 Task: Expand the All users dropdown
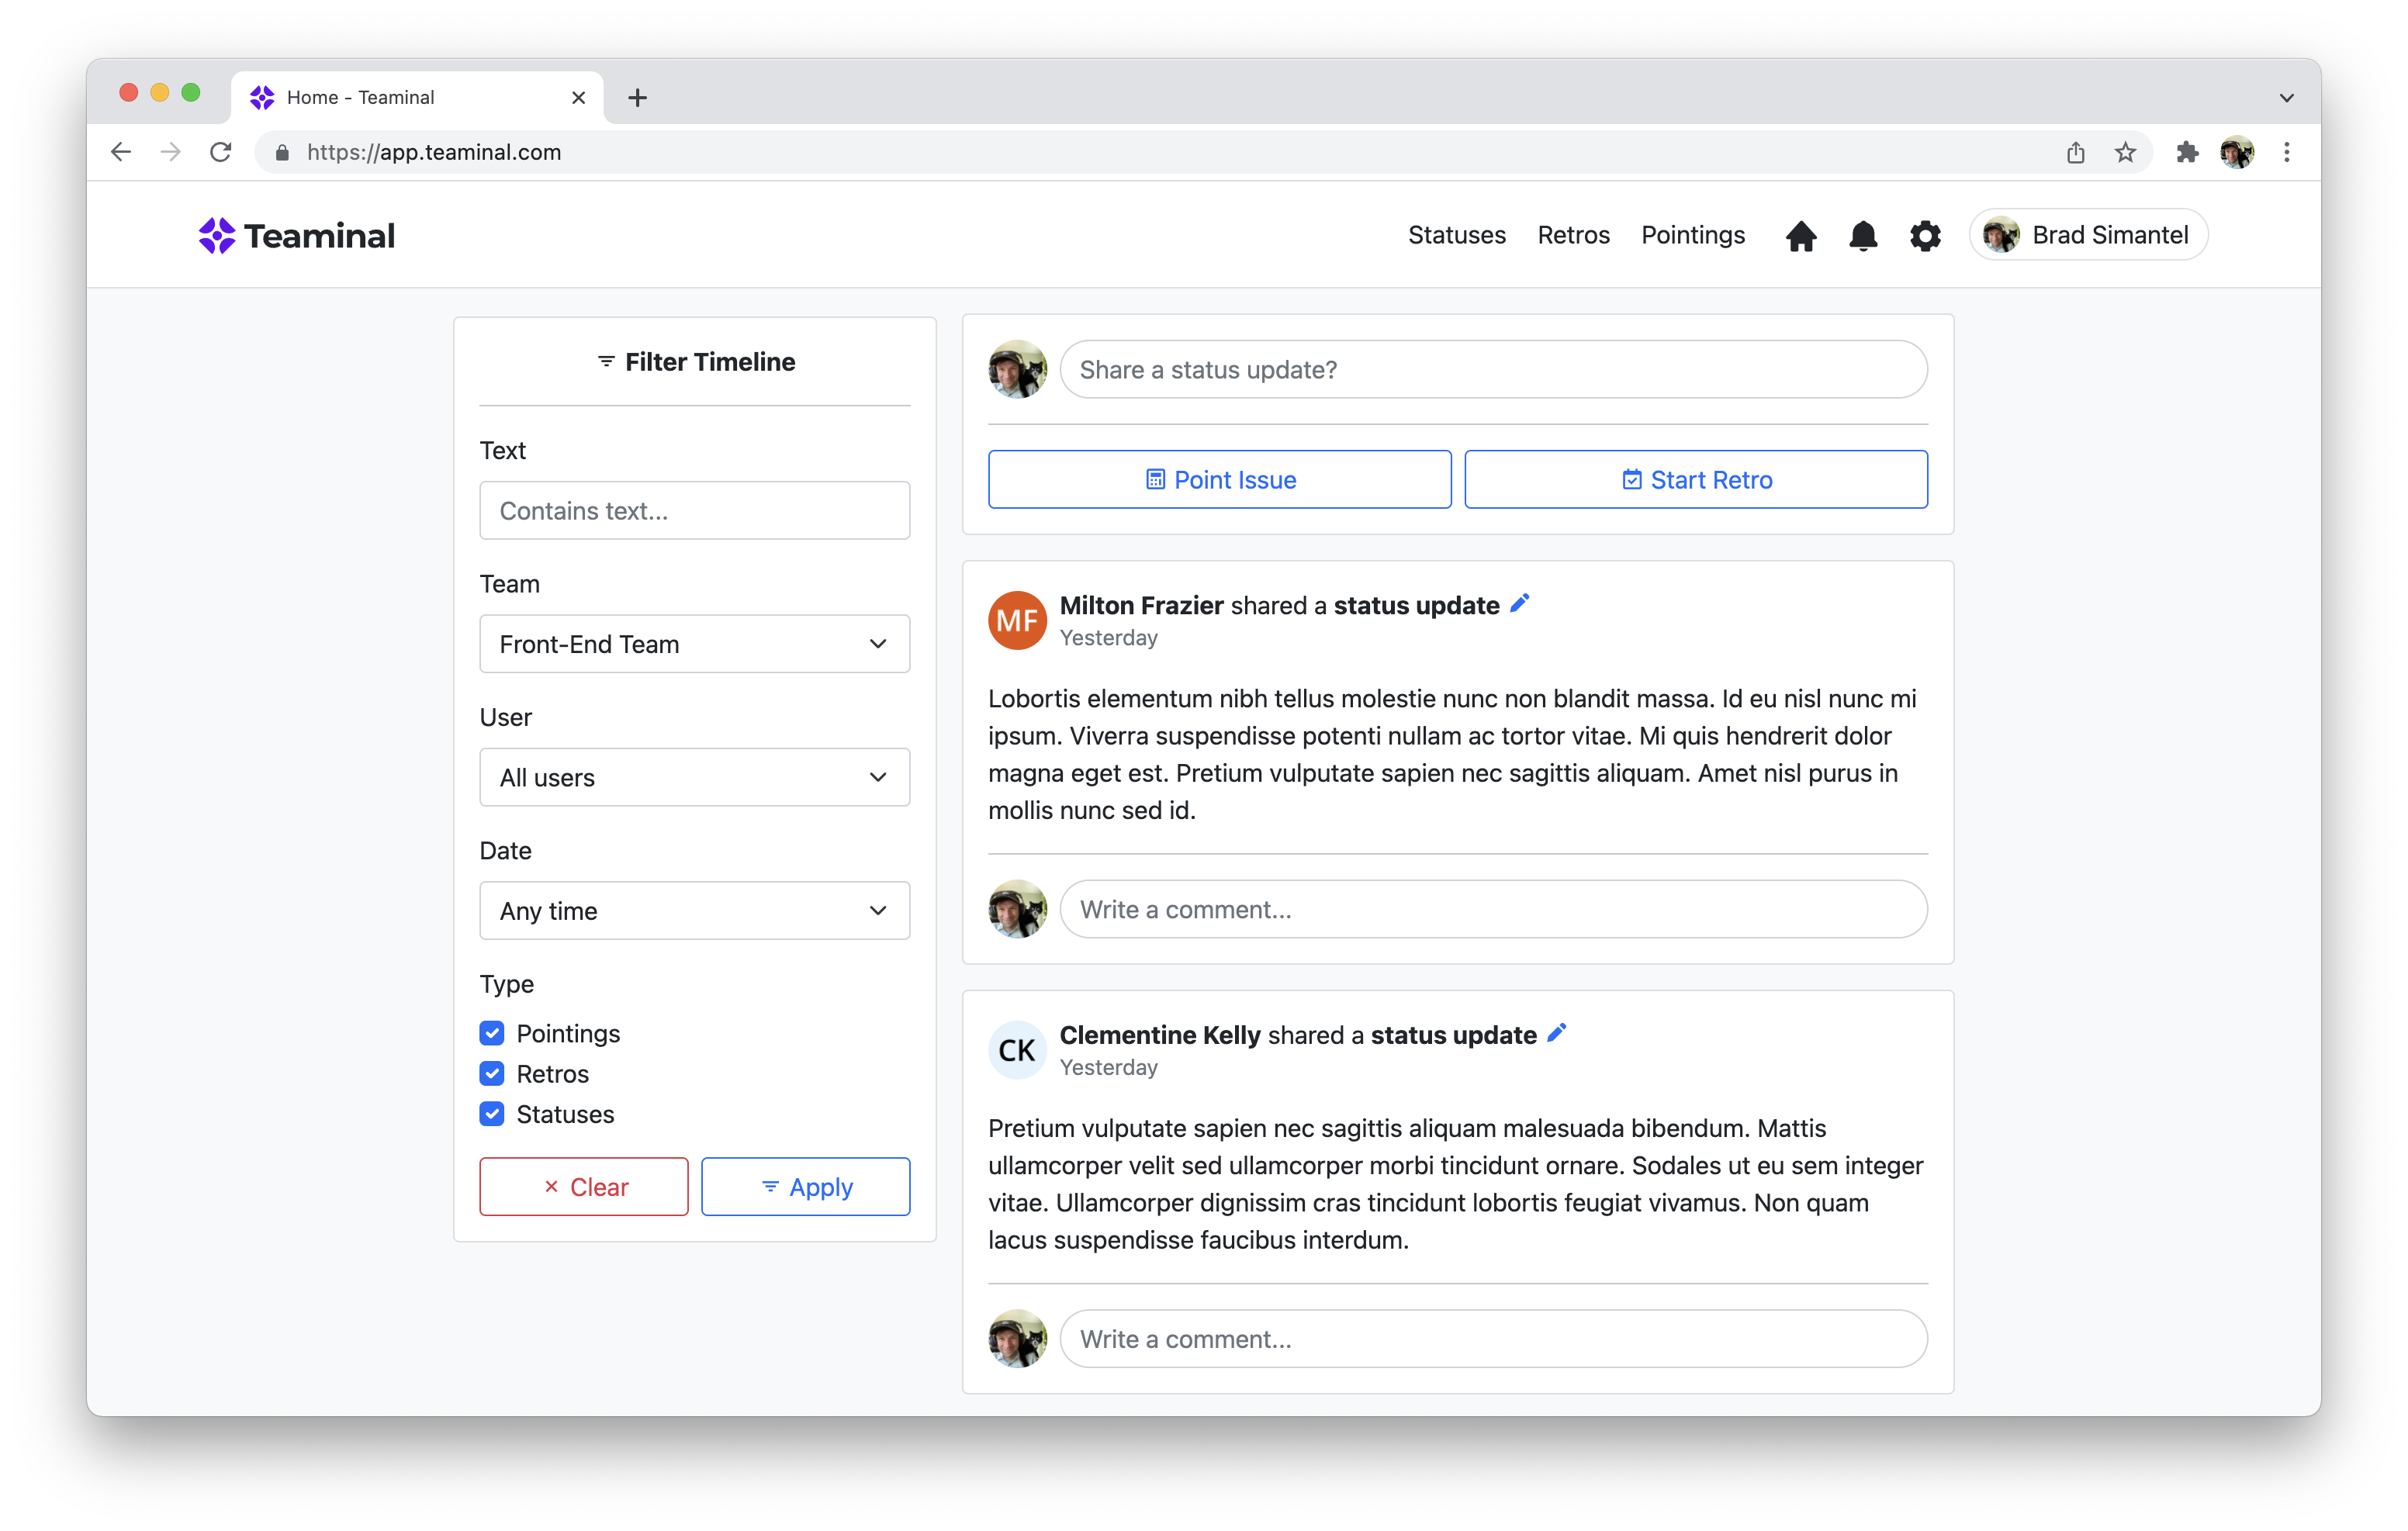coord(694,777)
